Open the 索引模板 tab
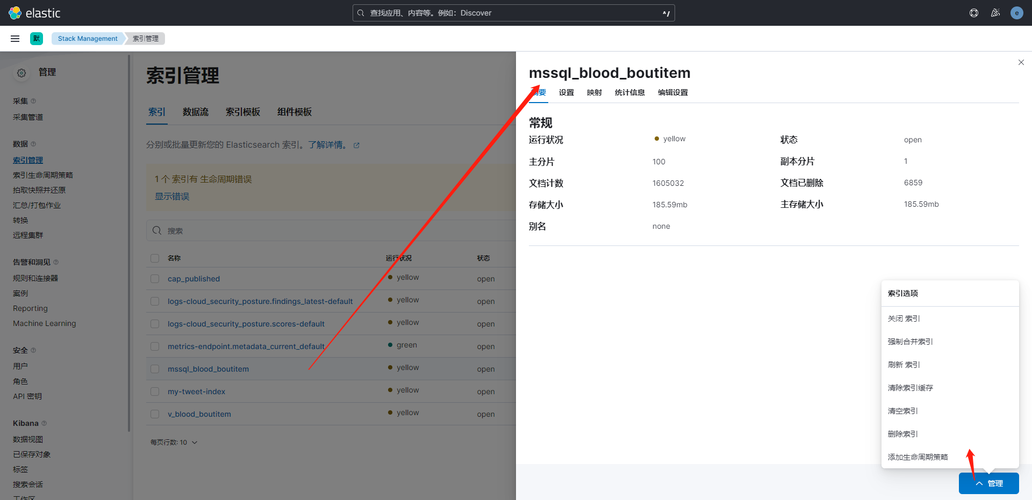Screen dimensions: 1032x500 [243, 112]
